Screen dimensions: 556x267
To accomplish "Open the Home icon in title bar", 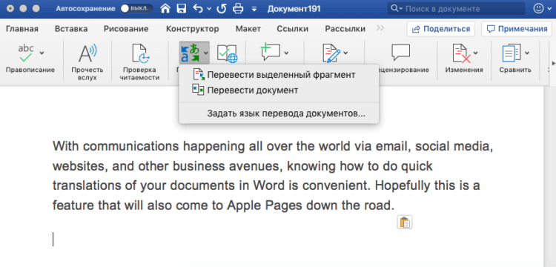I will [x=165, y=9].
